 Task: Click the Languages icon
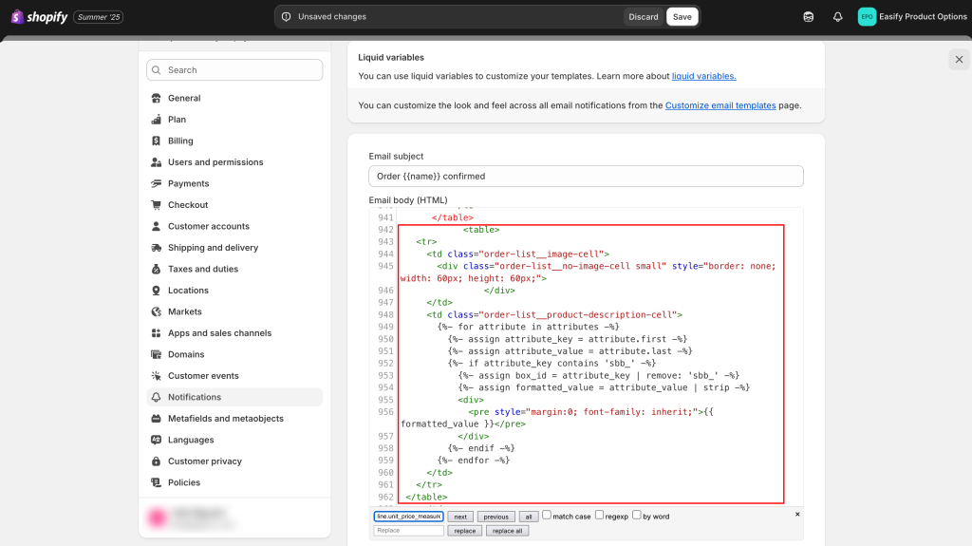(x=157, y=440)
